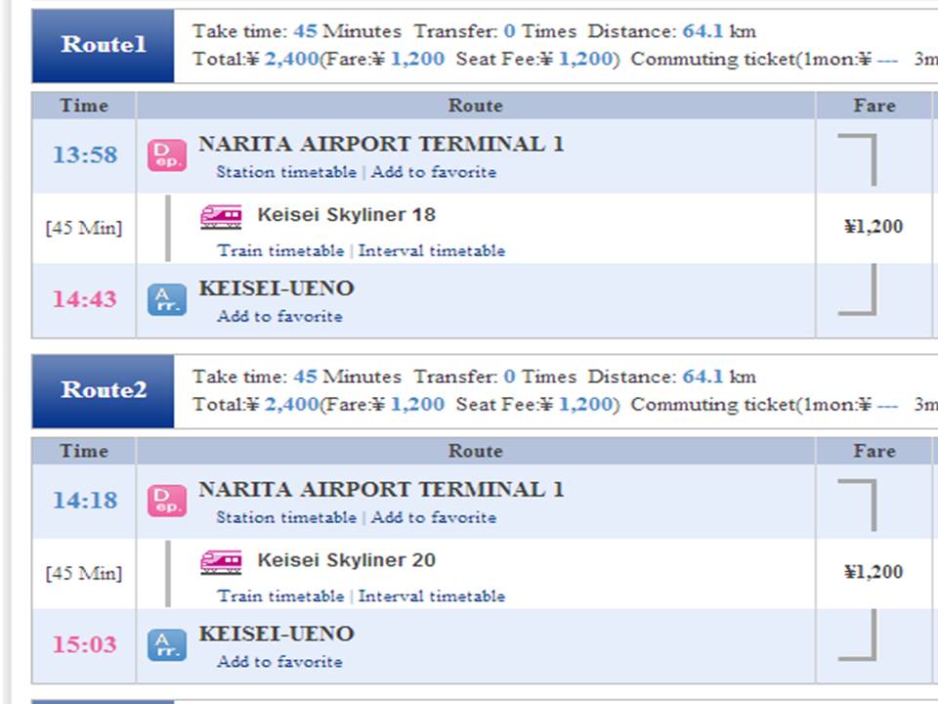Click the 13:58 departure time
Image resolution: width=938 pixels, height=704 pixels.
pos(84,154)
